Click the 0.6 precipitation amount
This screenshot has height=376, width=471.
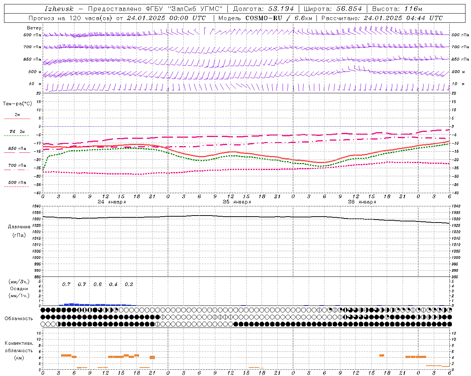pyautogui.click(x=98, y=285)
